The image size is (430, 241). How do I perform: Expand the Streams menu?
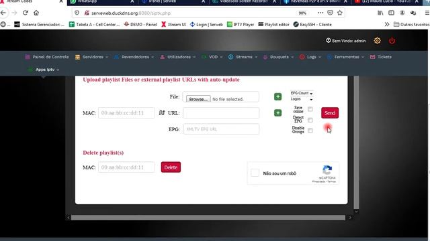243,57
